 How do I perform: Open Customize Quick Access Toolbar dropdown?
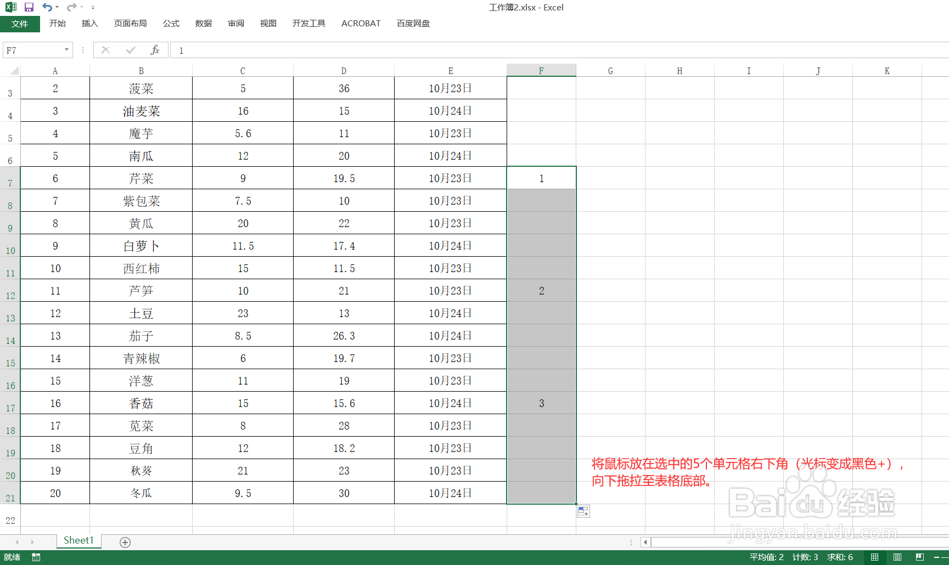tap(93, 8)
